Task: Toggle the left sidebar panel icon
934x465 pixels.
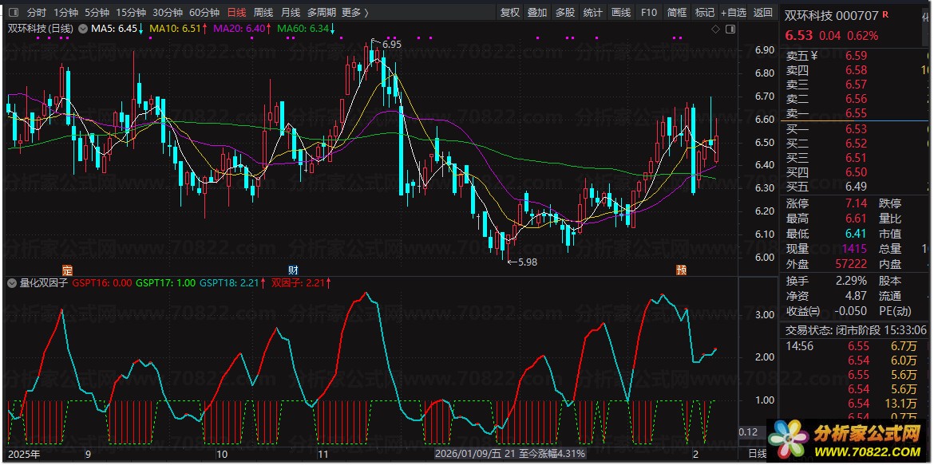Action: (x=14, y=13)
